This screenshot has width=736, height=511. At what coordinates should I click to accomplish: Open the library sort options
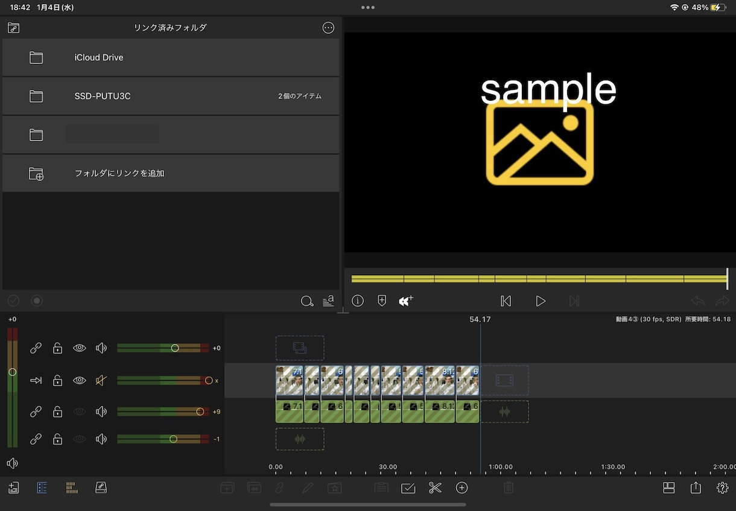(x=328, y=301)
